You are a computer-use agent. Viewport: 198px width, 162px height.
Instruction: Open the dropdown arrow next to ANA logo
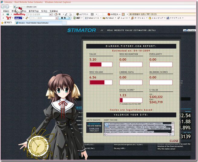24,18
